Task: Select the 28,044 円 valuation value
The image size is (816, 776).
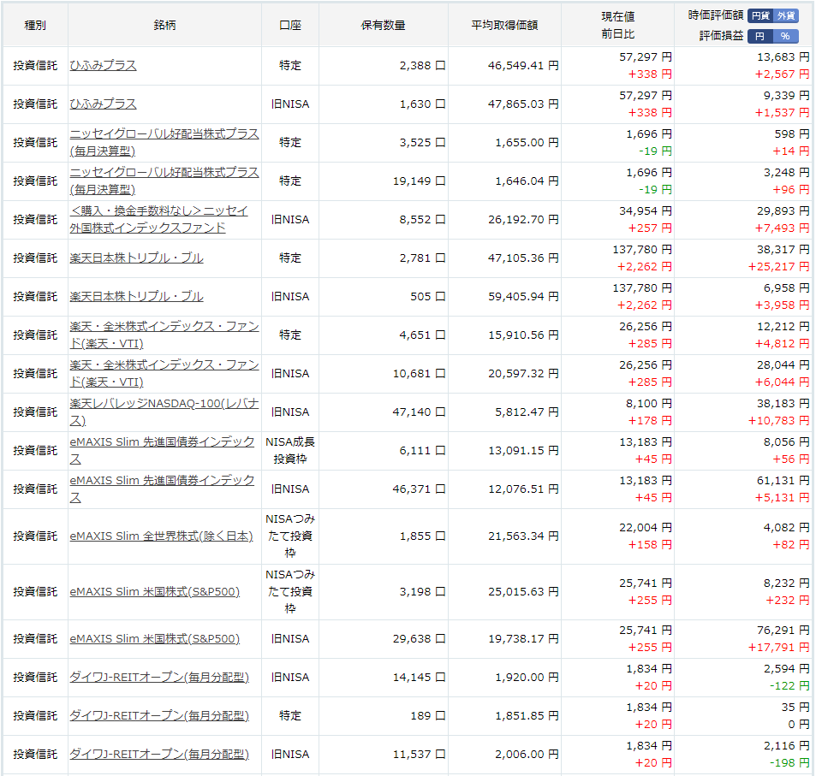Action: click(783, 365)
